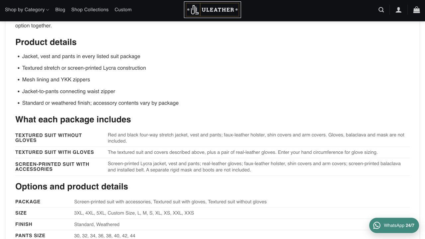Go to the Blog page
425x239 pixels.
[x=60, y=10]
